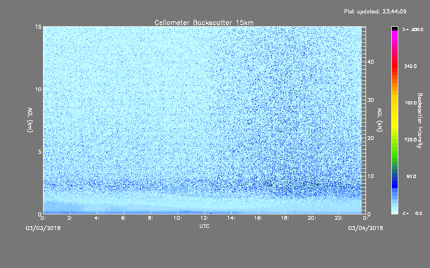
Task: Click the 15 km tick label
Action: pos(38,27)
